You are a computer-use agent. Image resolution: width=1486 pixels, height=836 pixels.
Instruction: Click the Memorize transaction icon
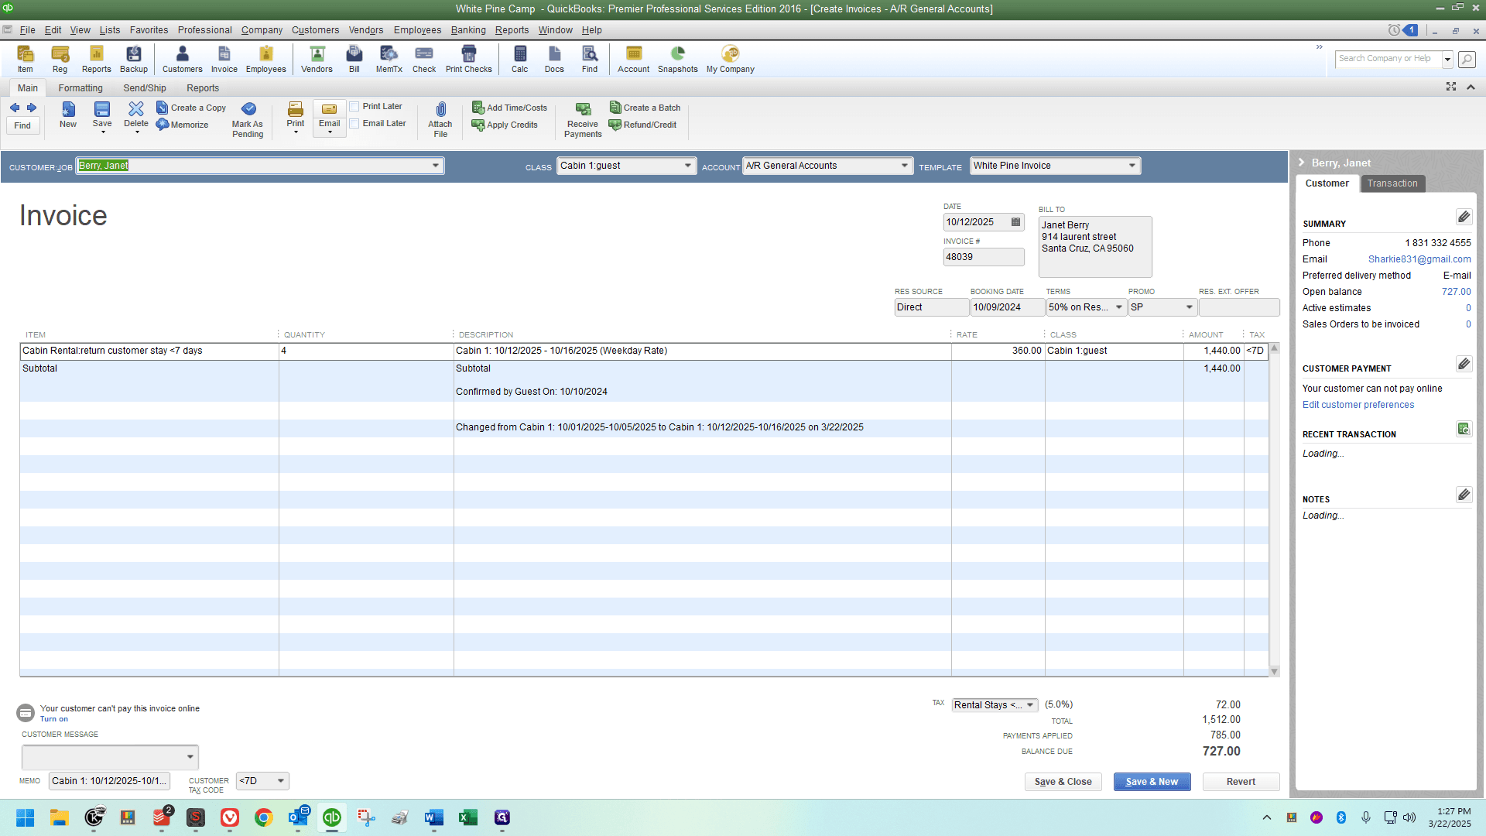[183, 125]
